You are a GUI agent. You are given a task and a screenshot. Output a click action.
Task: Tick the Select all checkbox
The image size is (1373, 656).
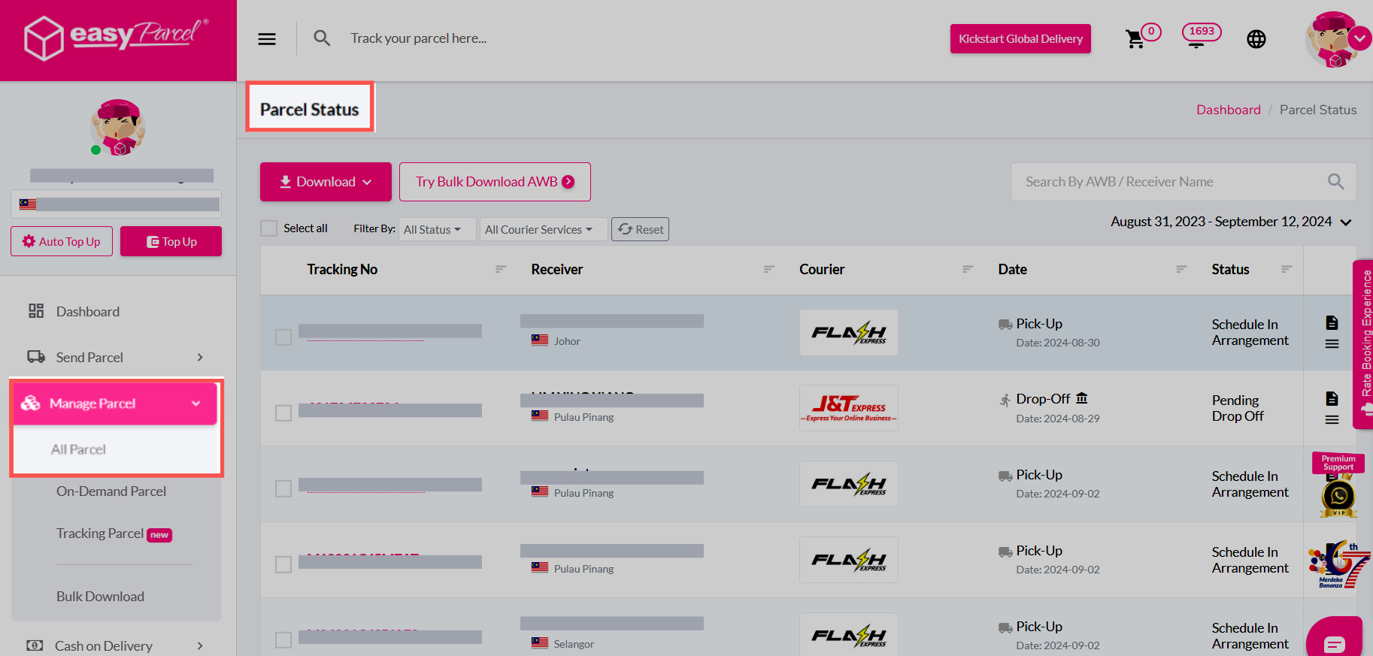[x=268, y=228]
